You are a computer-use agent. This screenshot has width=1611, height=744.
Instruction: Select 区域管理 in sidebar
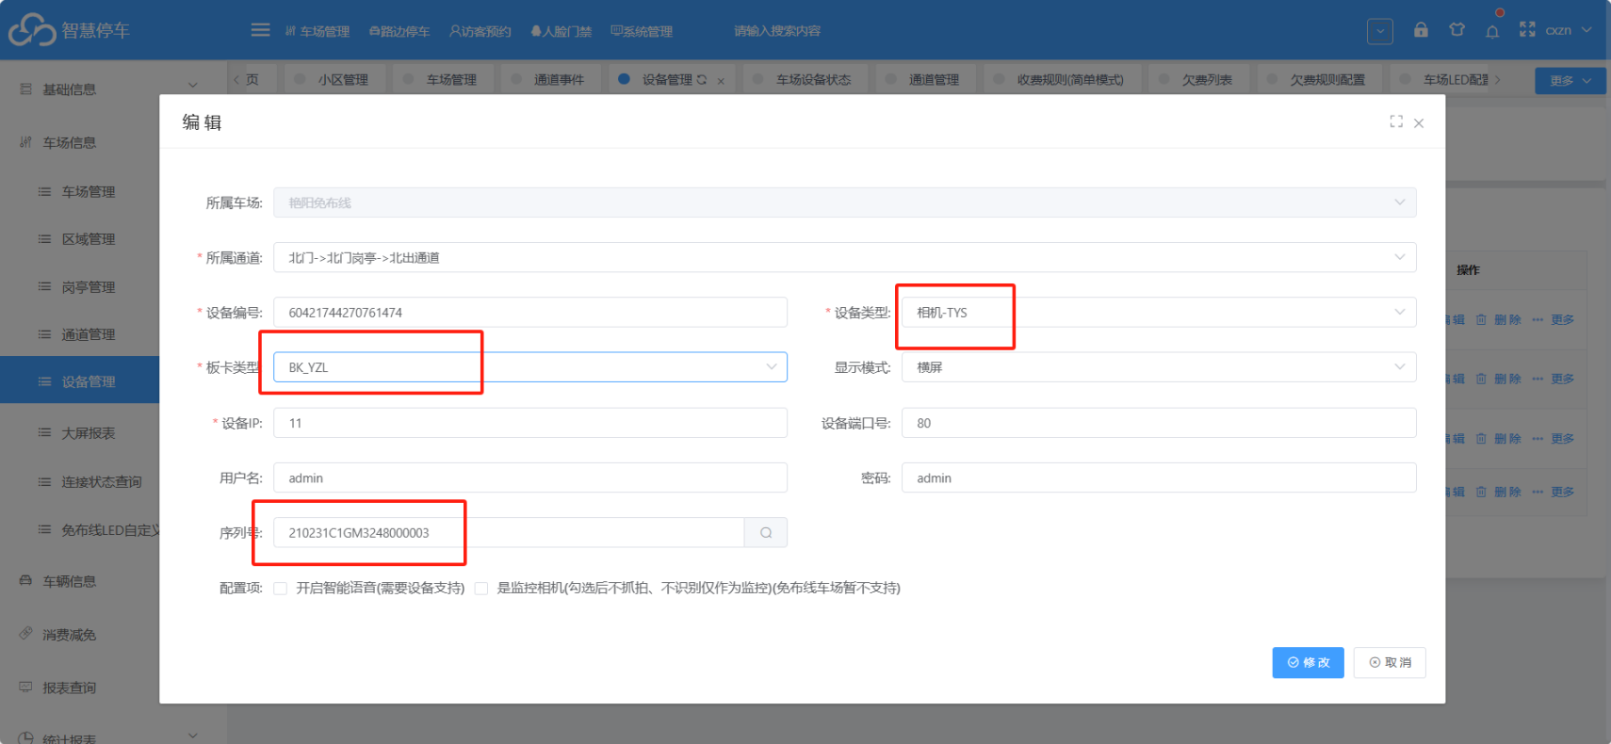89,239
